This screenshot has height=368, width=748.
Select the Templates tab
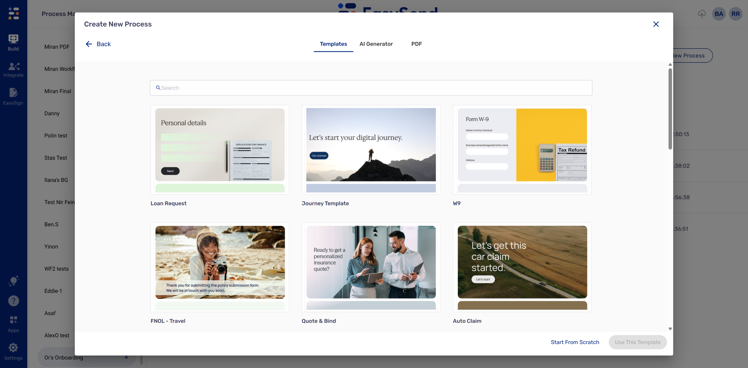click(x=333, y=44)
